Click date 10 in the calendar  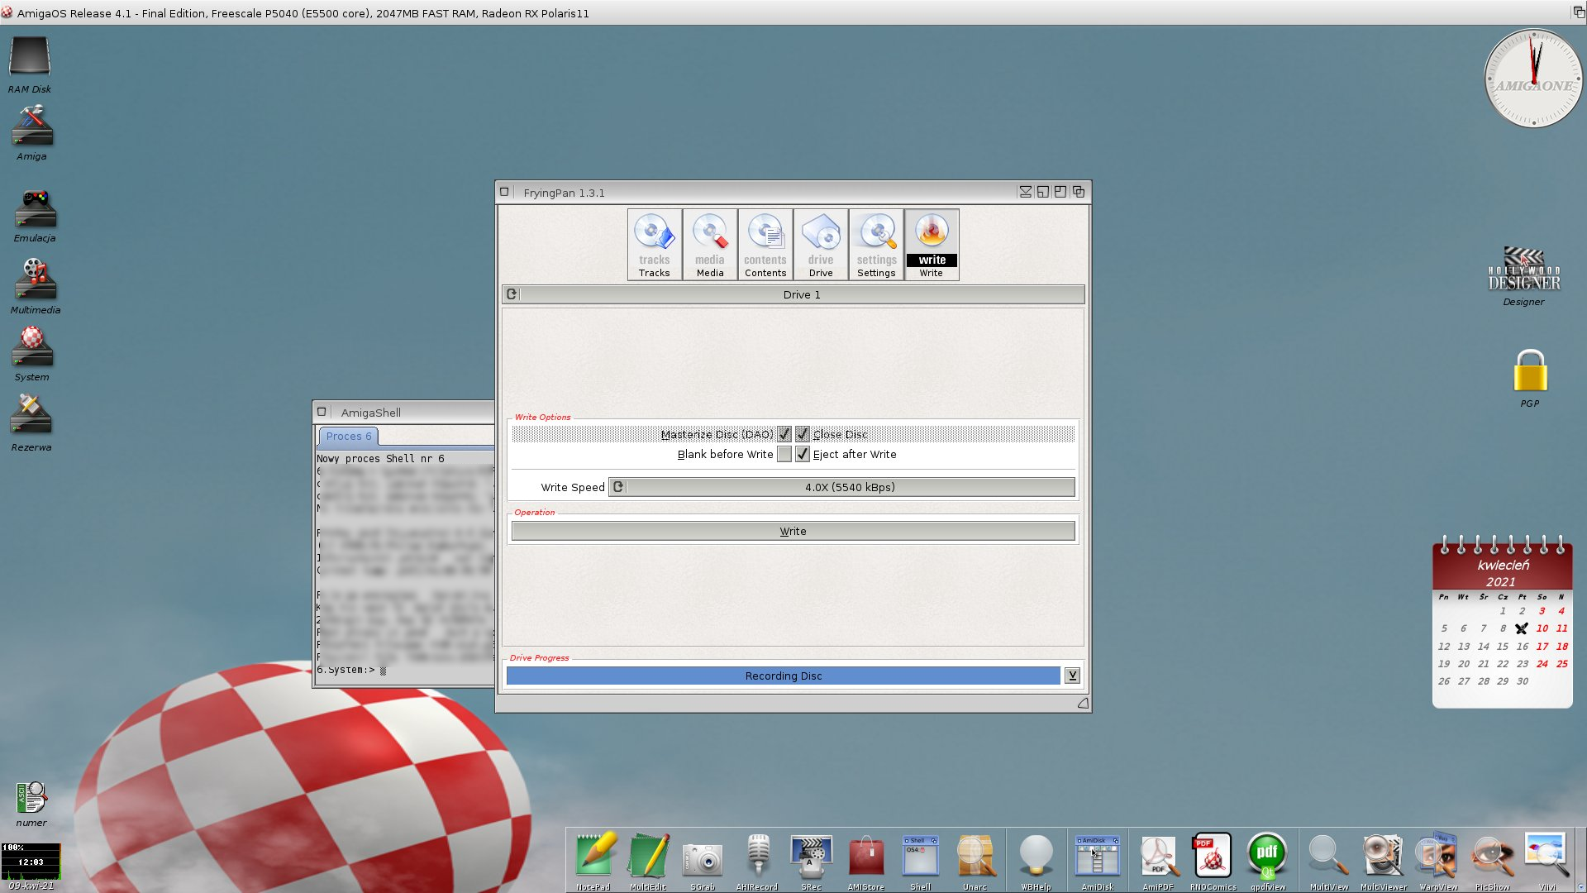coord(1542,628)
